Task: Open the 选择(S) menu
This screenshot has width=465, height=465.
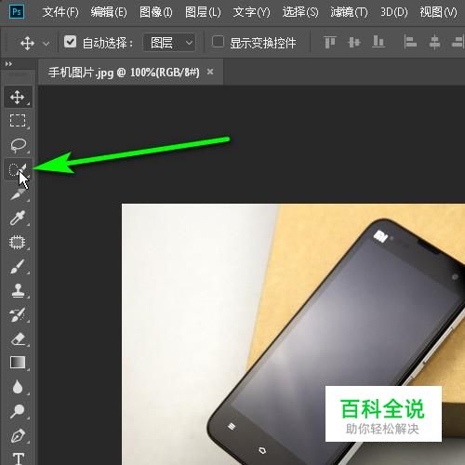Action: click(300, 12)
